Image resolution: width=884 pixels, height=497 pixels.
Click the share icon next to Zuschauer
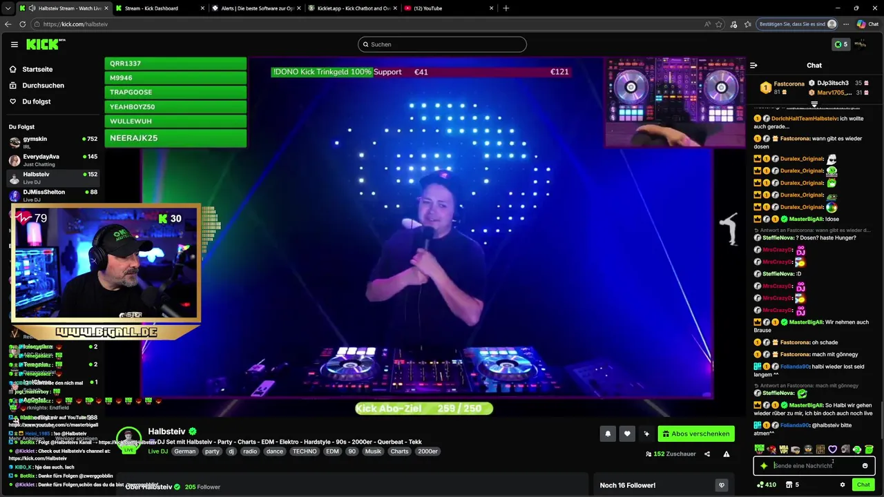(x=707, y=454)
